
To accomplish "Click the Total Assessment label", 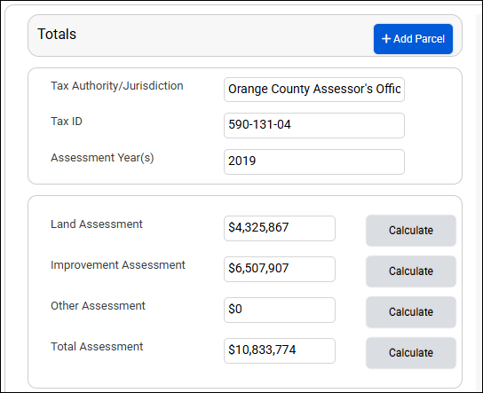I will coord(97,347).
